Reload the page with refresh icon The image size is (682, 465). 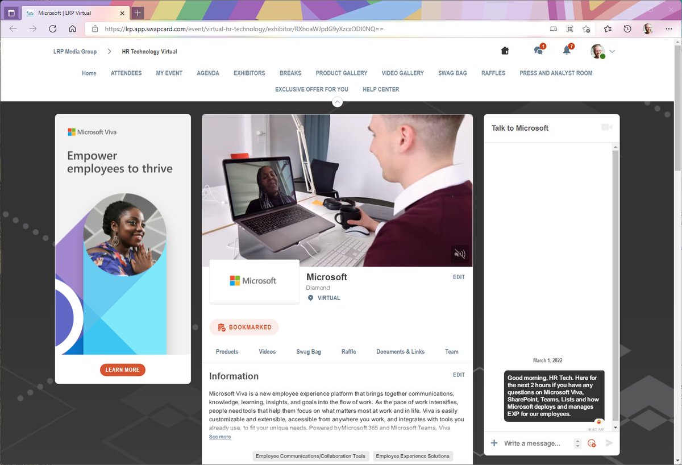[53, 28]
